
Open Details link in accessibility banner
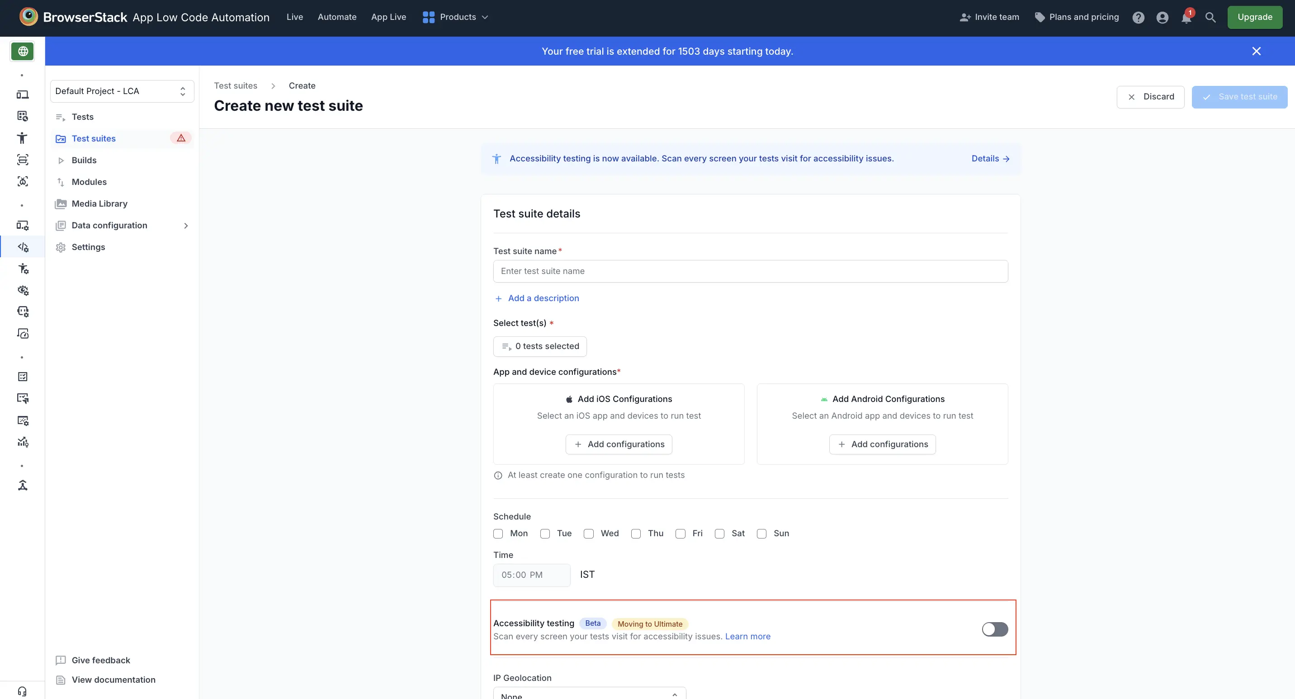point(990,158)
